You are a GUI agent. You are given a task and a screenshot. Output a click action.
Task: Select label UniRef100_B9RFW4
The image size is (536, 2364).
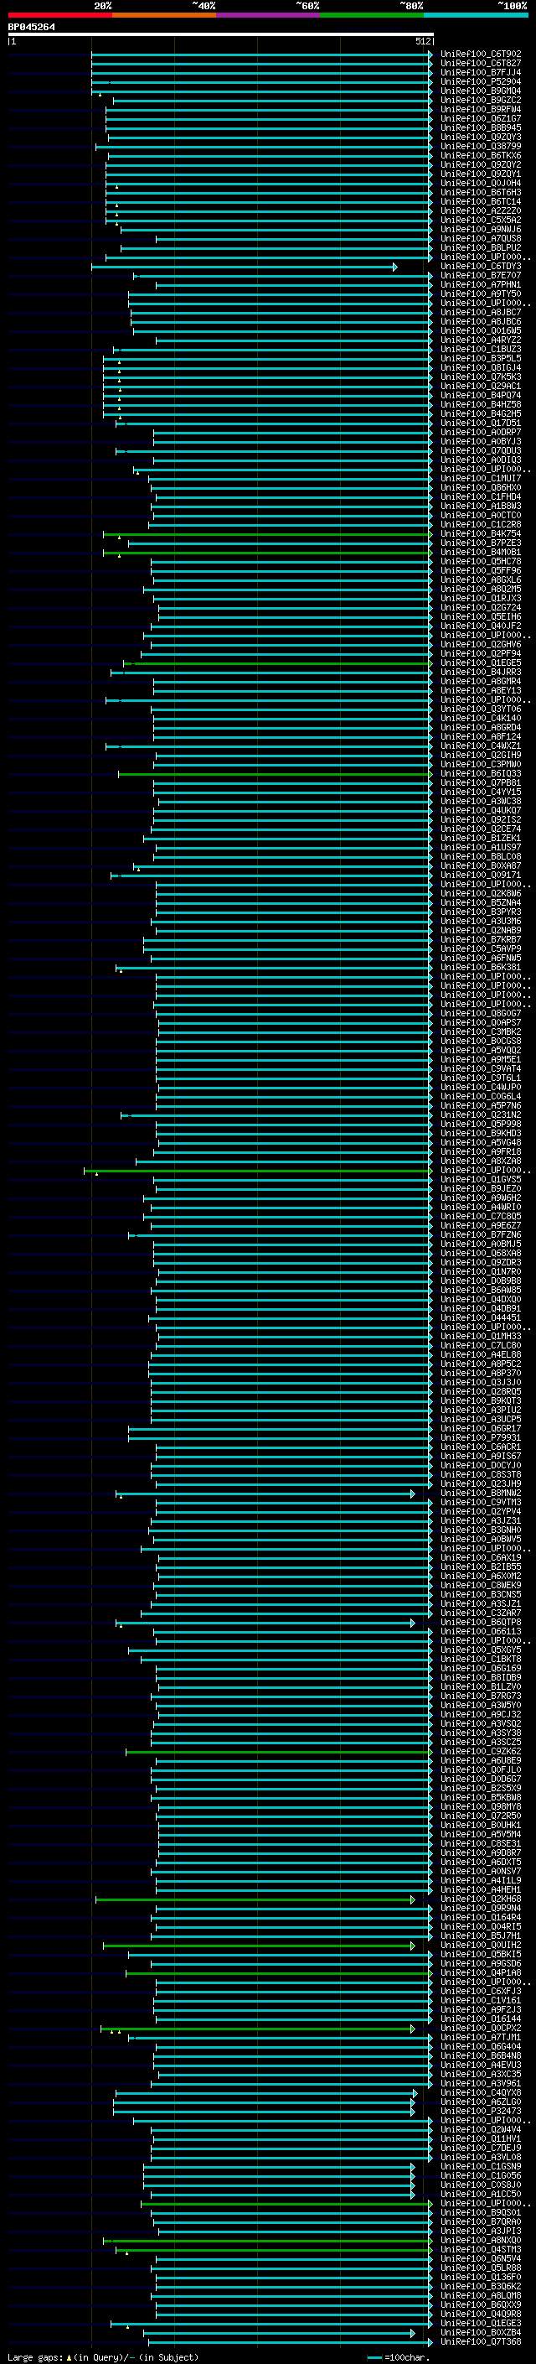click(480, 109)
